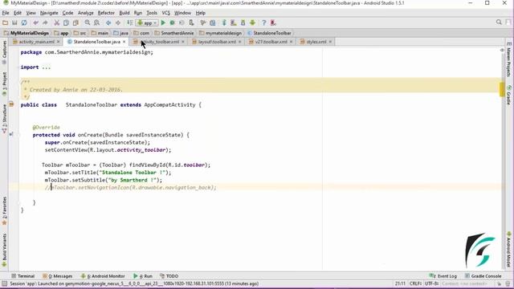The width and height of the screenshot is (514, 289).
Task: Open the Messages tool window
Action: 58,276
